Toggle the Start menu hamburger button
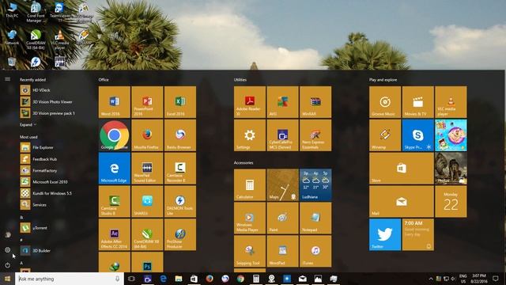This screenshot has width=506, height=285. [x=7, y=79]
